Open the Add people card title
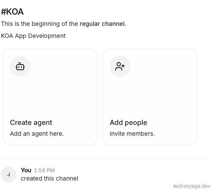Screen dimensions: 212x190 pyautogui.click(x=129, y=123)
